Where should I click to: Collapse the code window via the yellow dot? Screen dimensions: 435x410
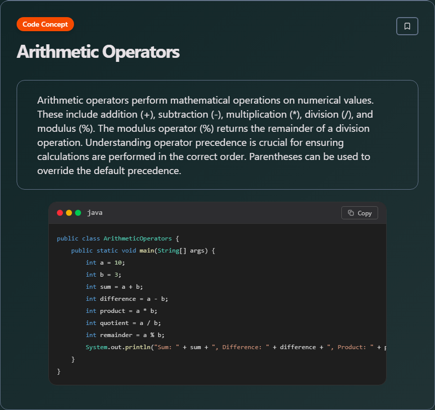(68, 212)
